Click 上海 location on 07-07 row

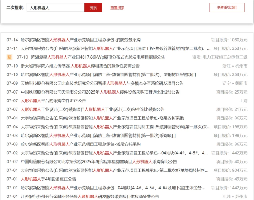click(244, 101)
